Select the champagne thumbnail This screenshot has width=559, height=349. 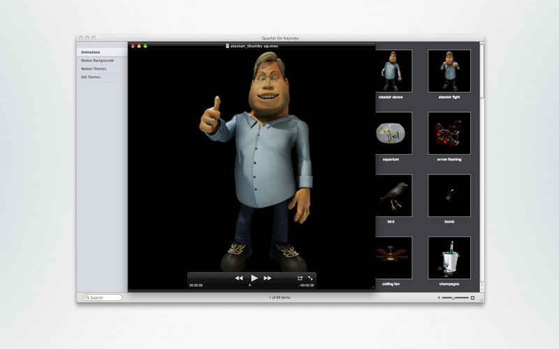[449, 258]
